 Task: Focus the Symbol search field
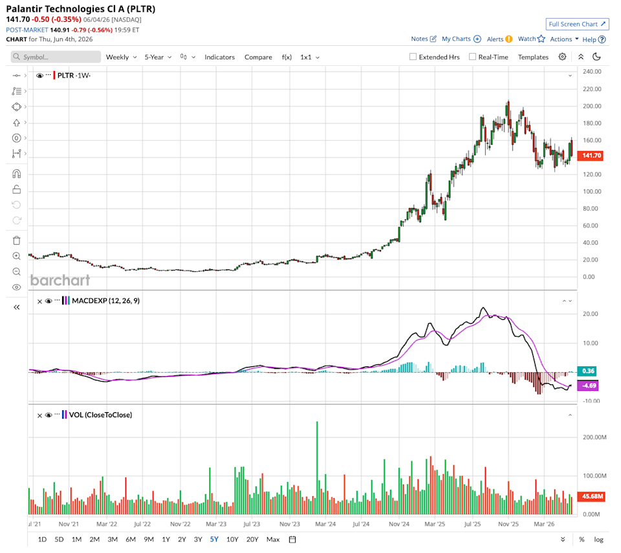point(56,57)
